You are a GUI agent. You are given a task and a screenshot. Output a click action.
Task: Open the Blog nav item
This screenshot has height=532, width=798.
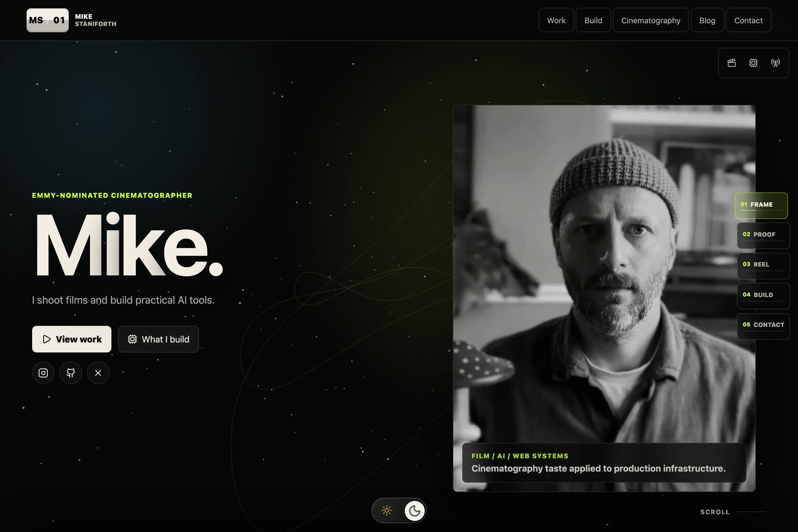707,20
